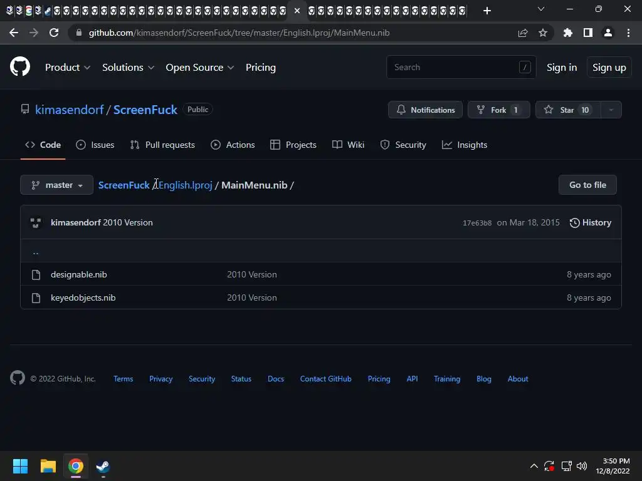
Task: Open the ScreenFuck repository title link
Action: (x=145, y=110)
